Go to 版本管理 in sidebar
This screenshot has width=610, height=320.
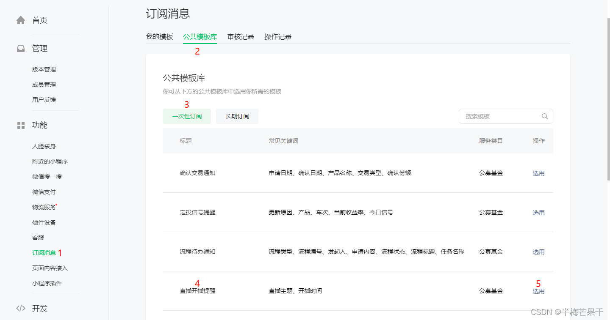[x=44, y=69]
